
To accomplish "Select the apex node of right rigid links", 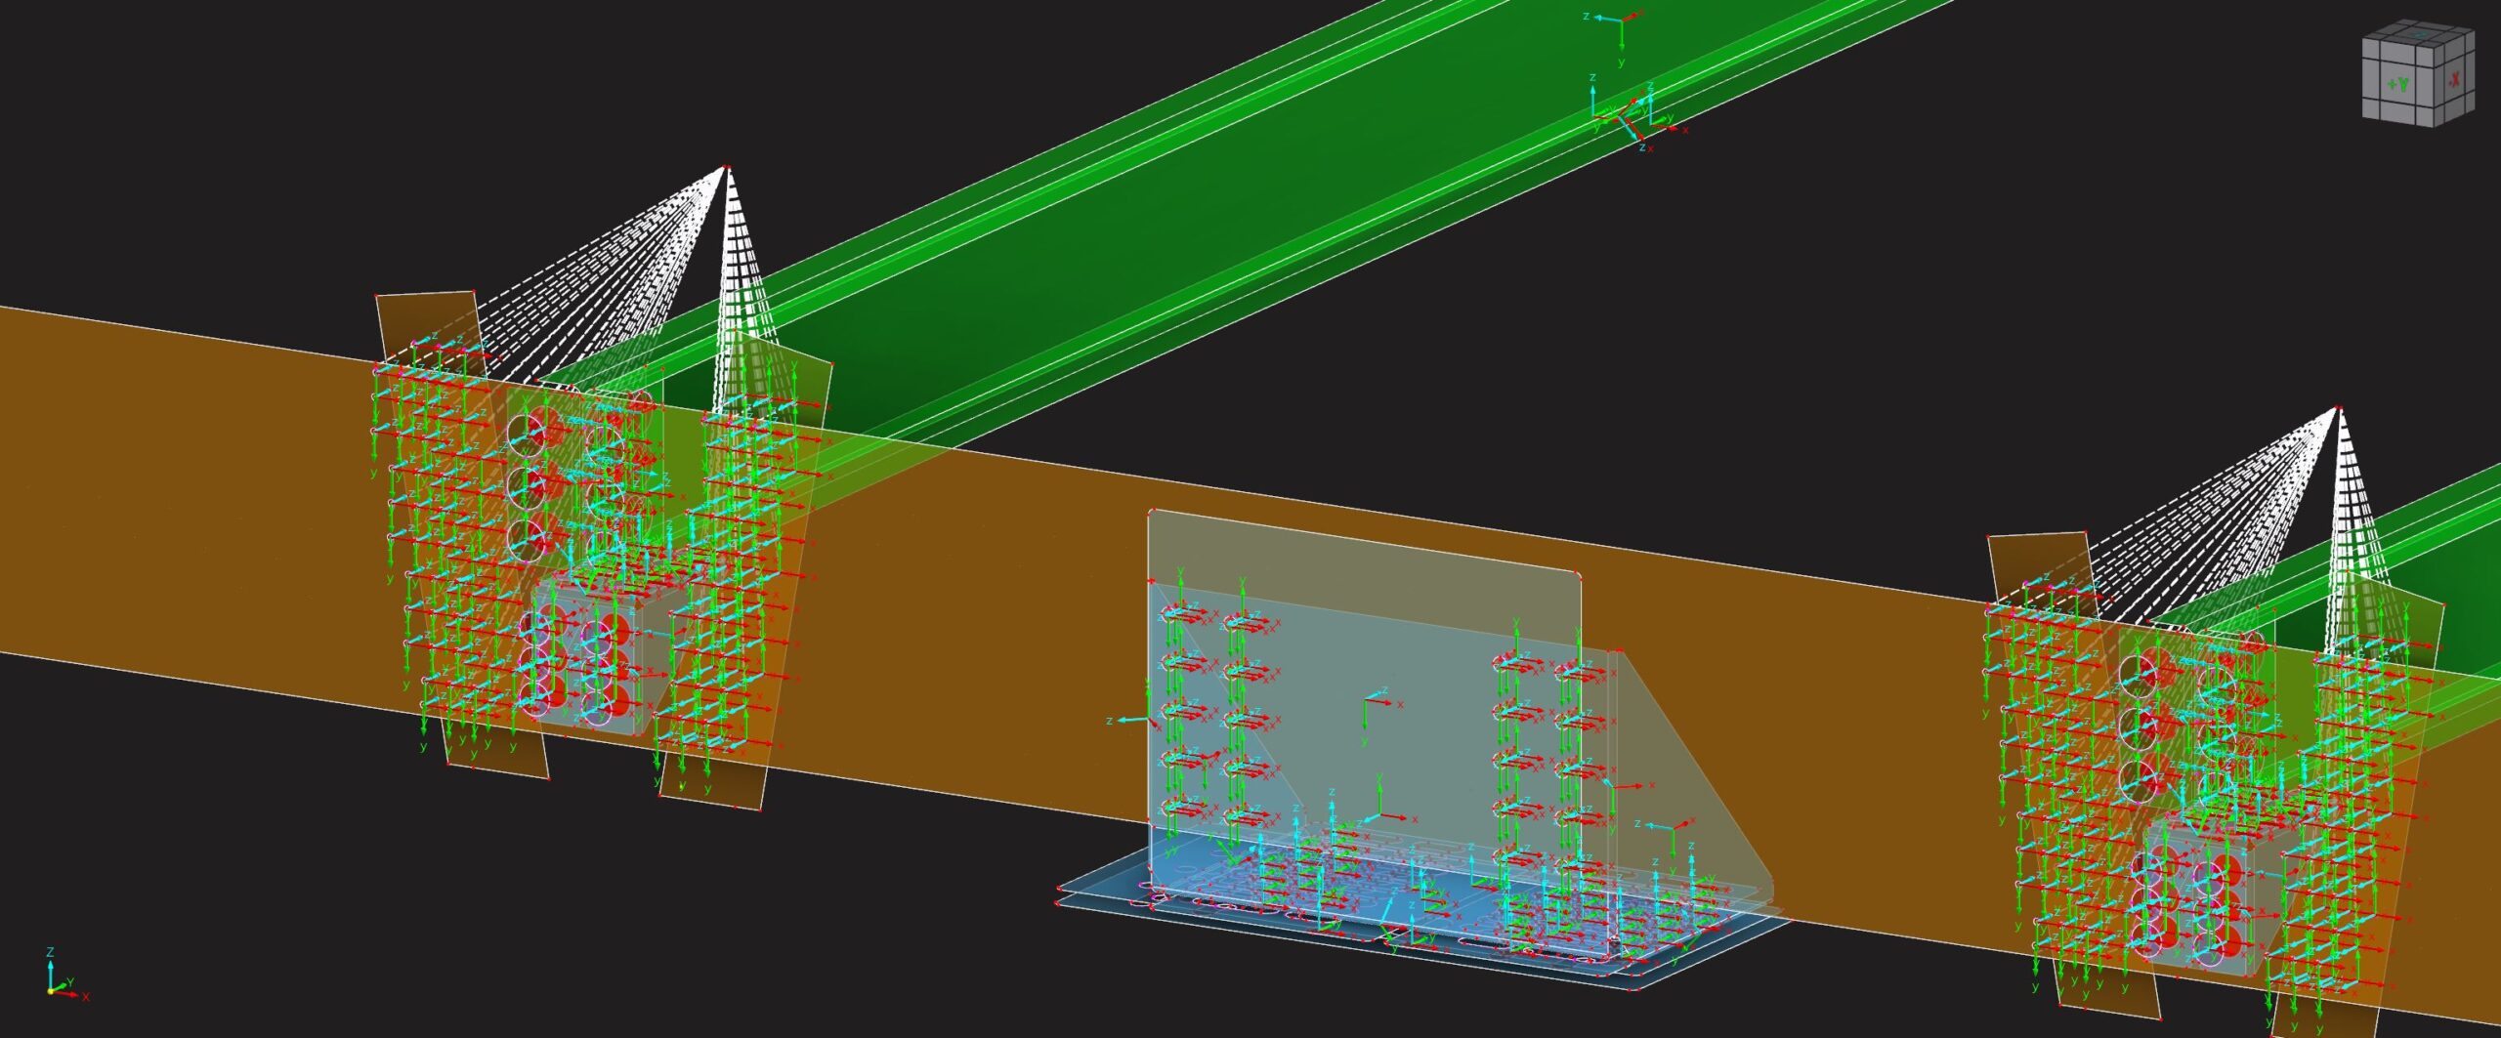I will [x=2339, y=407].
